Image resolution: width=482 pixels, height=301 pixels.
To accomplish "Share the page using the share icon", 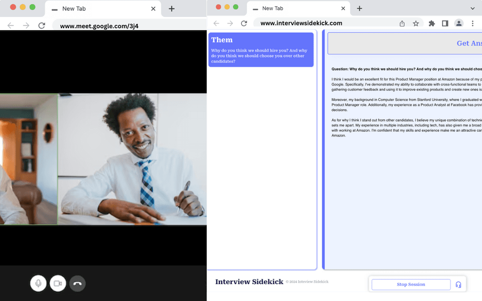I will point(402,23).
